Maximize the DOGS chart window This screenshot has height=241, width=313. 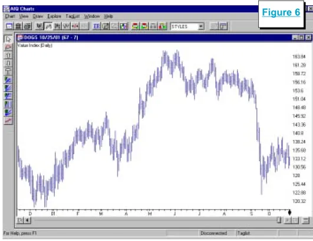pos(302,37)
